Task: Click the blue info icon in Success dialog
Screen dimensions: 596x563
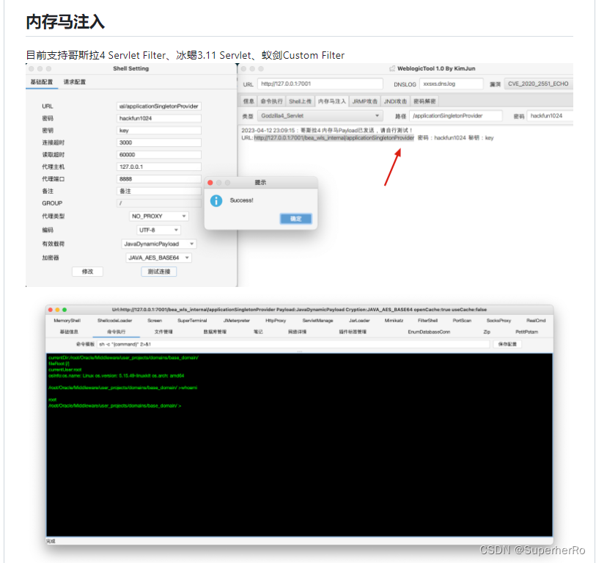Action: click(216, 200)
